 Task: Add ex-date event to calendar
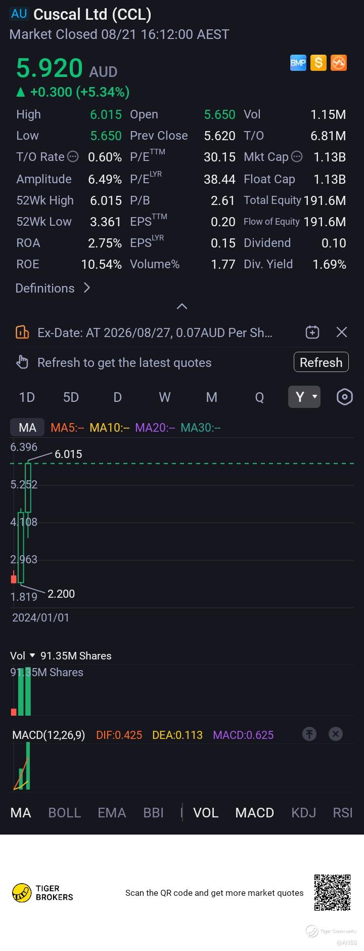[312, 332]
